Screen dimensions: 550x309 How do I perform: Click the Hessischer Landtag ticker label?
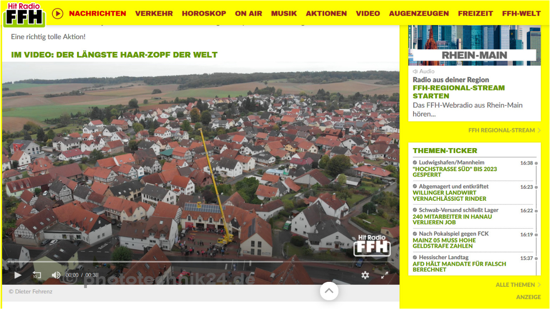pyautogui.click(x=444, y=257)
